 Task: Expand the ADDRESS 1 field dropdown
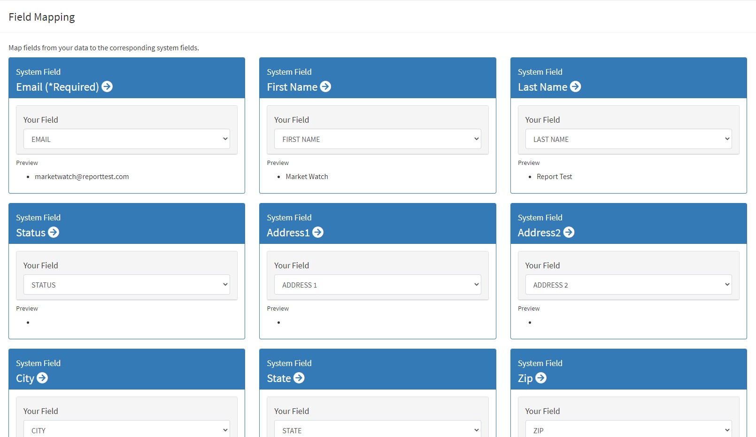[378, 285]
